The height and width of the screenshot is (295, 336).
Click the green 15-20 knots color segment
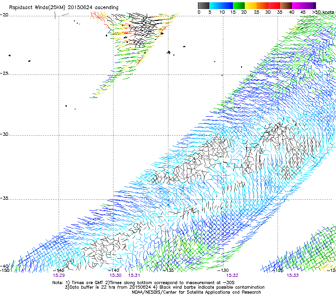pos(239,5)
